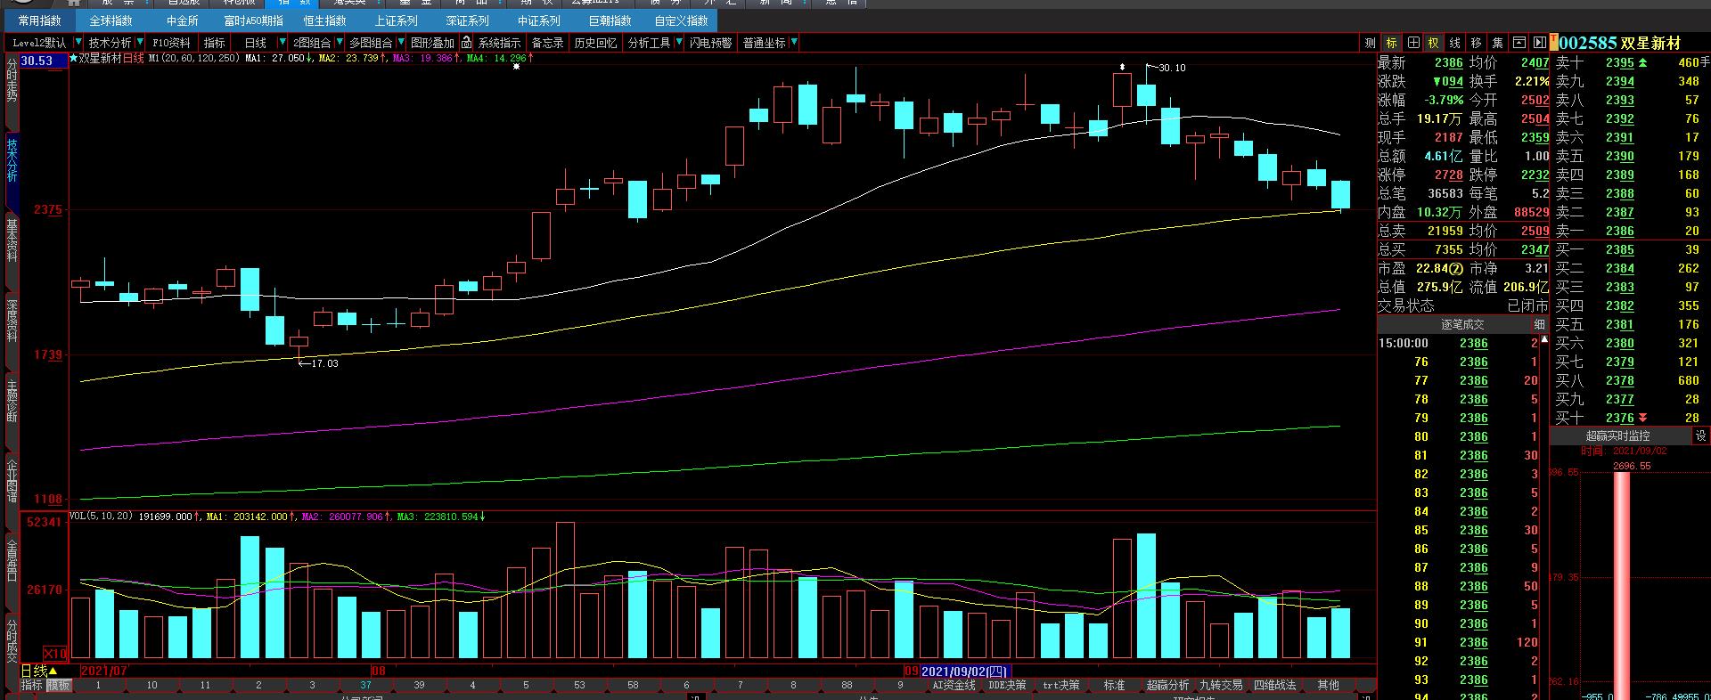The height and width of the screenshot is (700, 1711).
Task: Click the panel collapse-up icon
Action: click(x=1519, y=43)
